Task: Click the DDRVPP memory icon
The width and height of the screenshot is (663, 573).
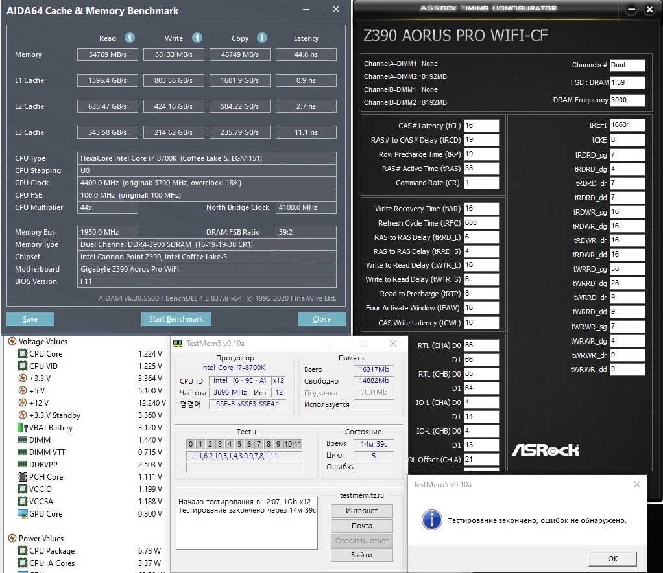Action: click(23, 464)
